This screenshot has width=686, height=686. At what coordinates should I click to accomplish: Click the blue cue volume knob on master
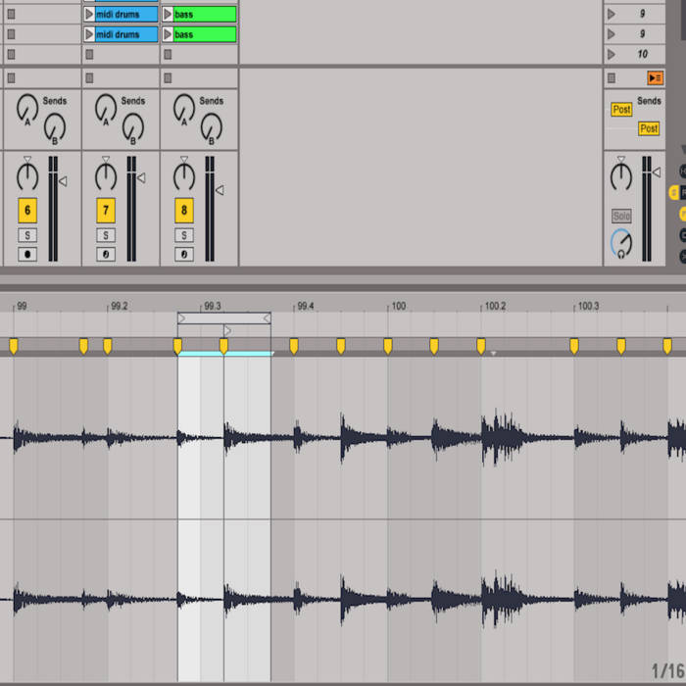pyautogui.click(x=621, y=243)
